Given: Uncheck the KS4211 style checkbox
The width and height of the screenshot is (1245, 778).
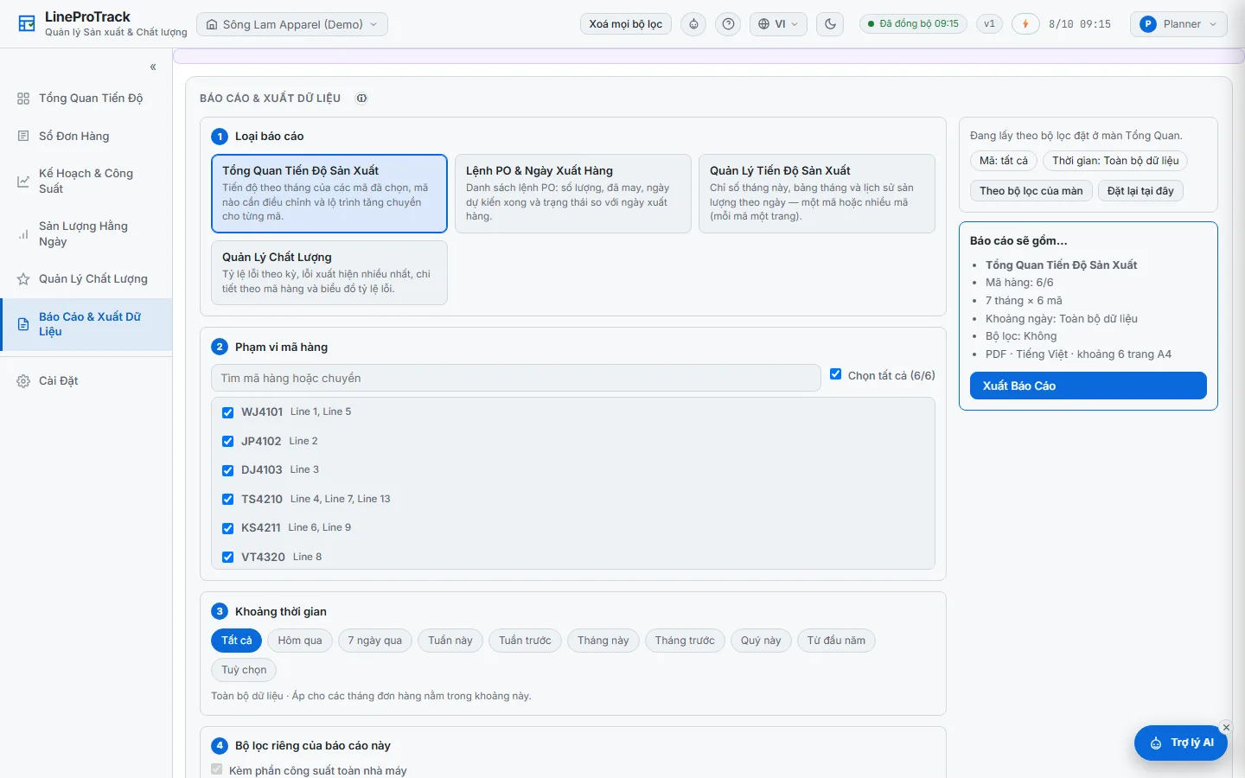Looking at the screenshot, I should 228,528.
